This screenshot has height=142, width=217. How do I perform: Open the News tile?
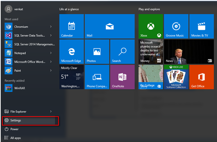[x=189, y=52]
